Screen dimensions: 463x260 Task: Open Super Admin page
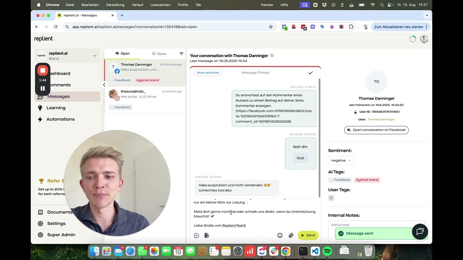click(x=61, y=235)
